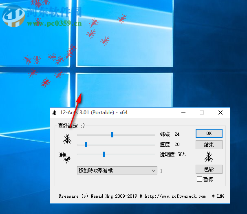This screenshot has width=247, height=214.
Task: Minimize the 12-Ants window
Action: point(183,113)
